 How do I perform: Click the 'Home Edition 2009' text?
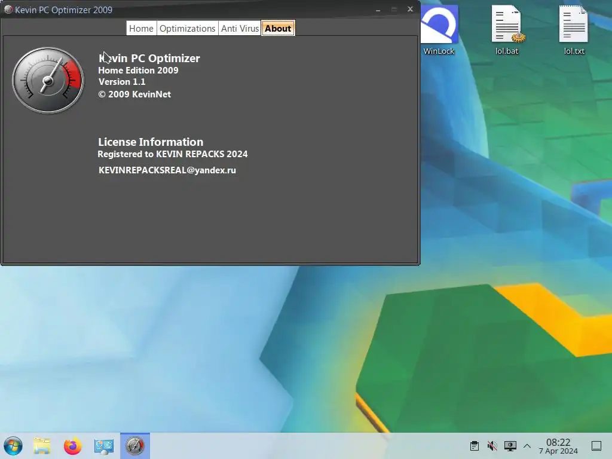(x=138, y=71)
